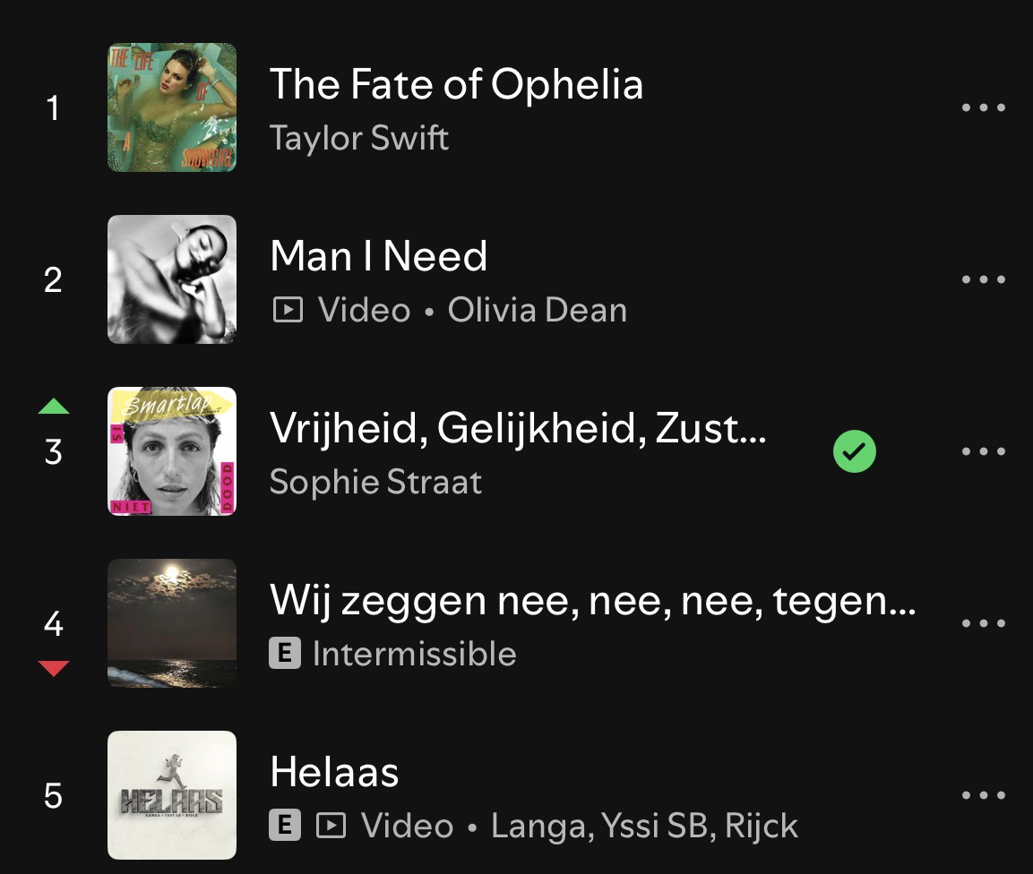Tap the Sophie Straat artist name
1033x874 pixels.
[x=375, y=483]
